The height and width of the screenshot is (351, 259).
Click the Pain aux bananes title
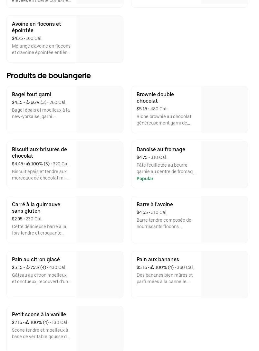tap(158, 260)
